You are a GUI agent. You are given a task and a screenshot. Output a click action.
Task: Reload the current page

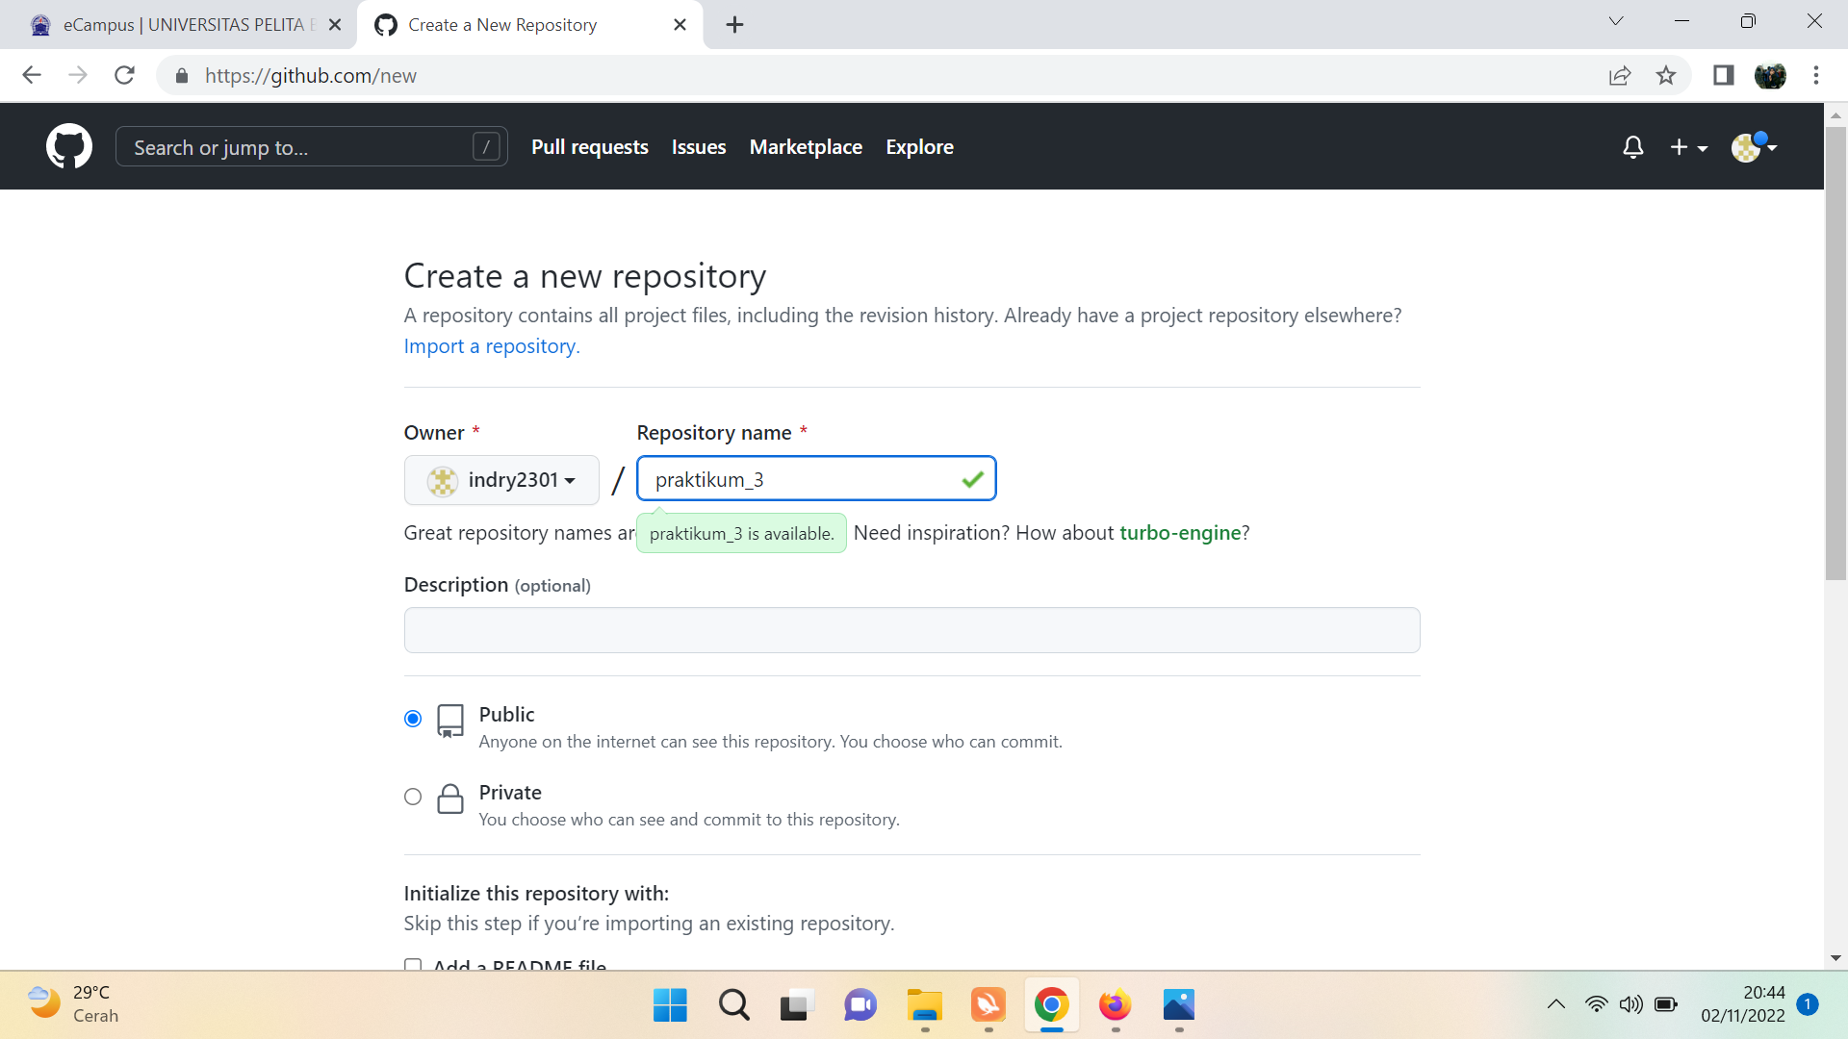(124, 75)
